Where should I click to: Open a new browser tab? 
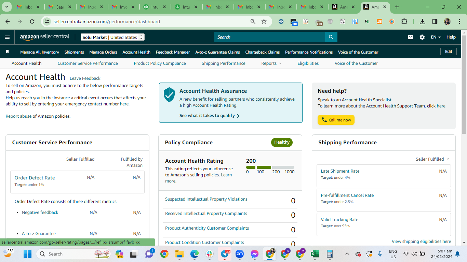coord(397,7)
